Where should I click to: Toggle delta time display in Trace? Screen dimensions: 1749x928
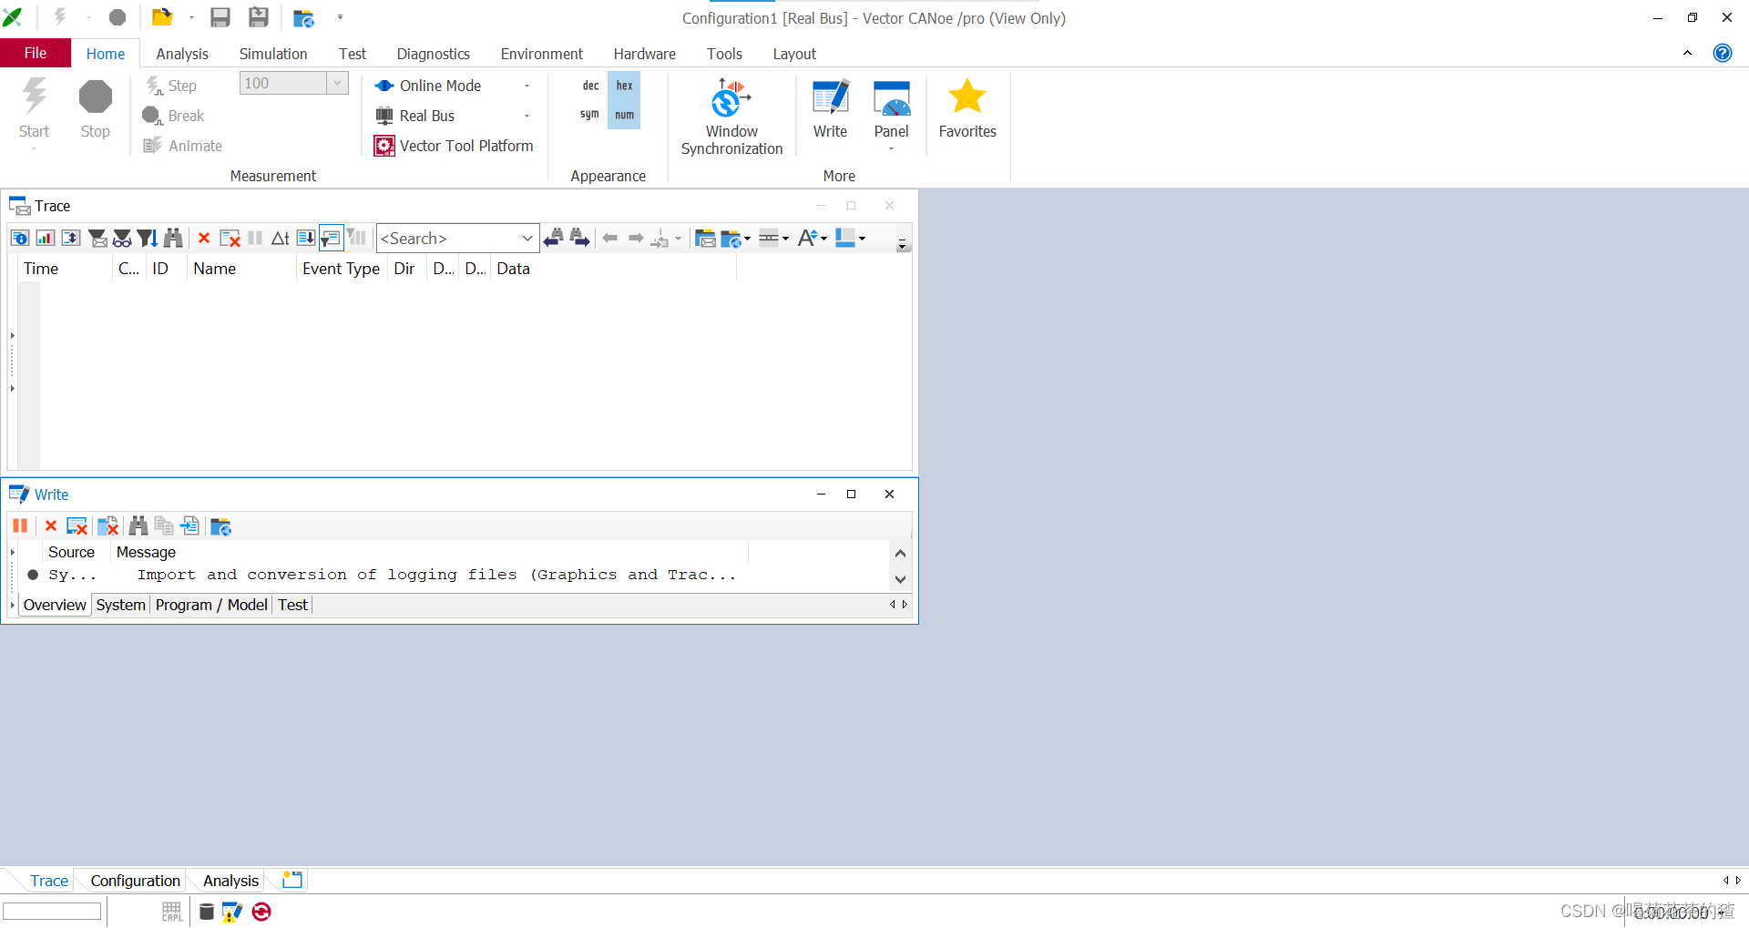coord(281,239)
